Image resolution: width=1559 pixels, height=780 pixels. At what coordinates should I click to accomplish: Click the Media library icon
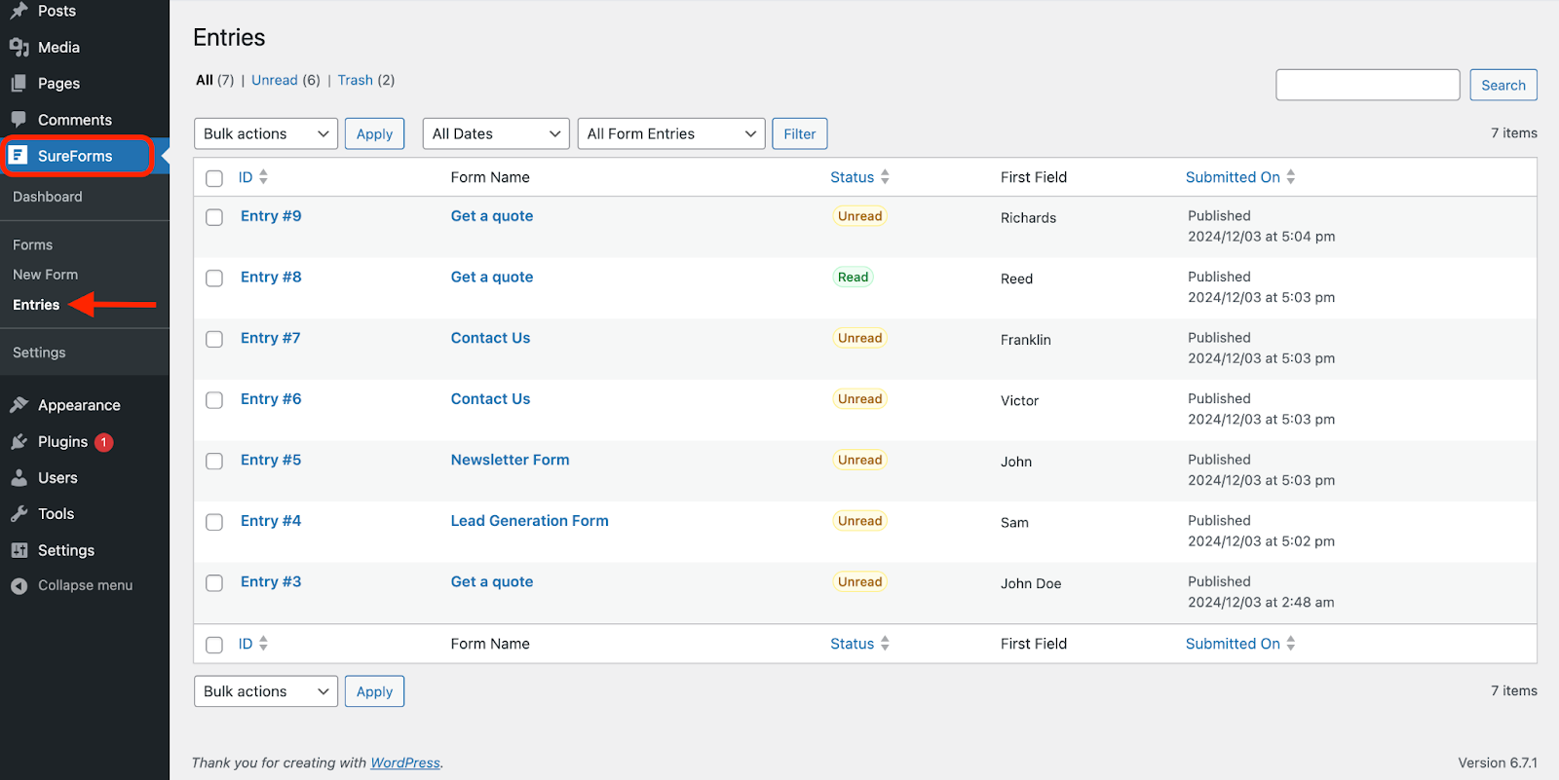point(19,47)
